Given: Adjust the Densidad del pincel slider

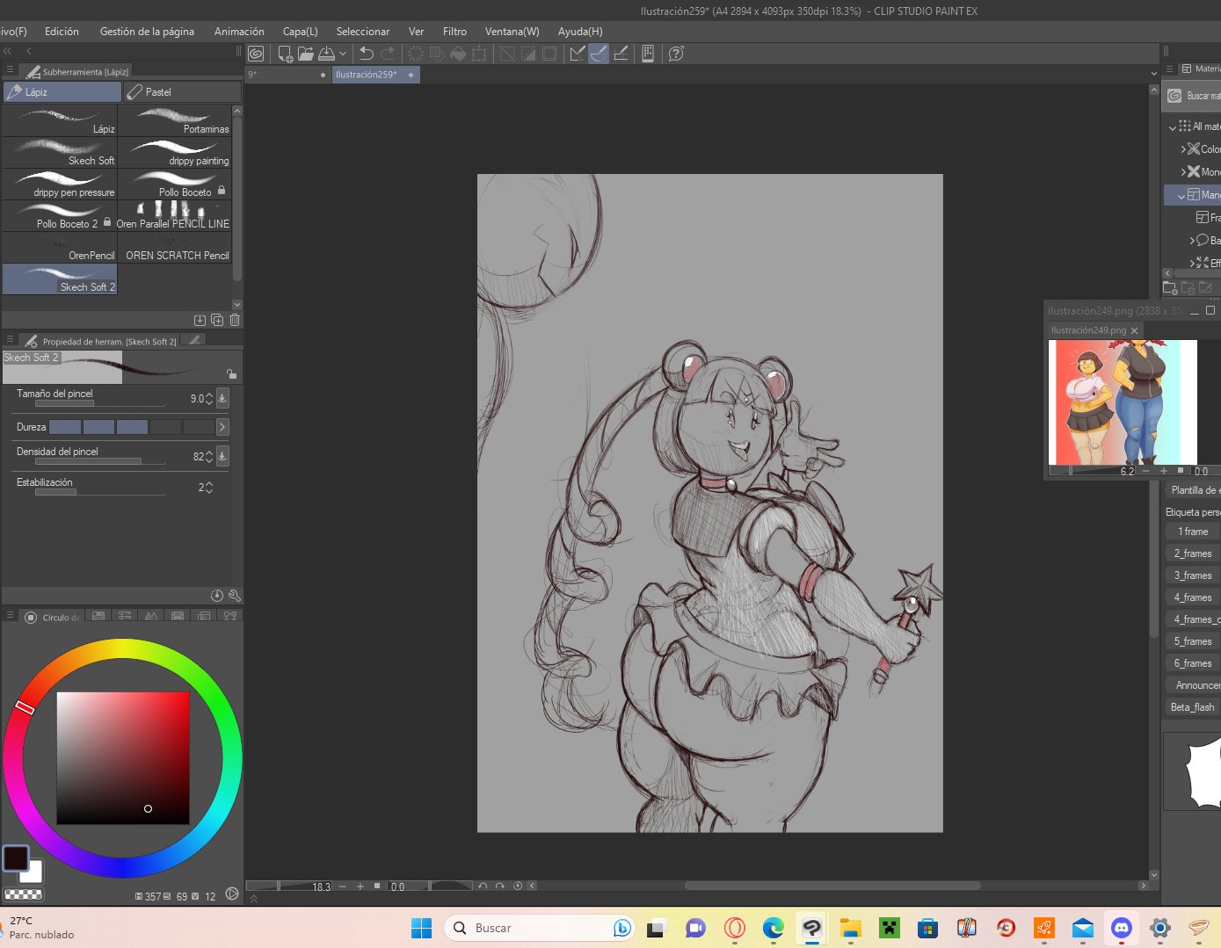Looking at the screenshot, I should point(99,461).
